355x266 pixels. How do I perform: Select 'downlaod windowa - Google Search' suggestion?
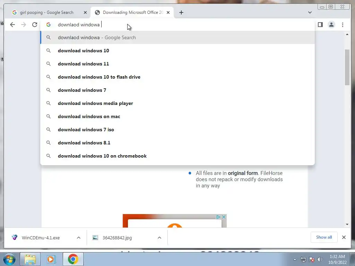click(x=177, y=37)
